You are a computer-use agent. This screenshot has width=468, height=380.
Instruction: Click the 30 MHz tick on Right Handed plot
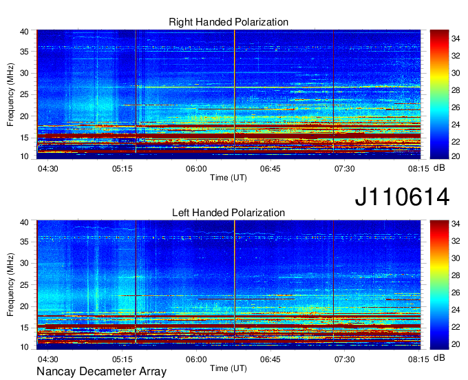[25, 73]
